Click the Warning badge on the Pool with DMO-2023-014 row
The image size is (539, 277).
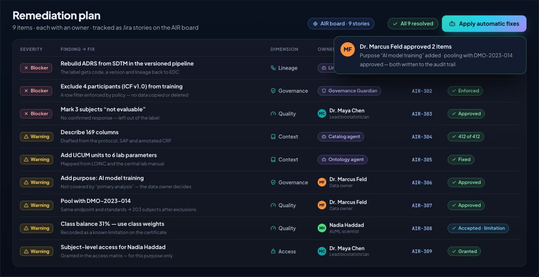(36, 206)
